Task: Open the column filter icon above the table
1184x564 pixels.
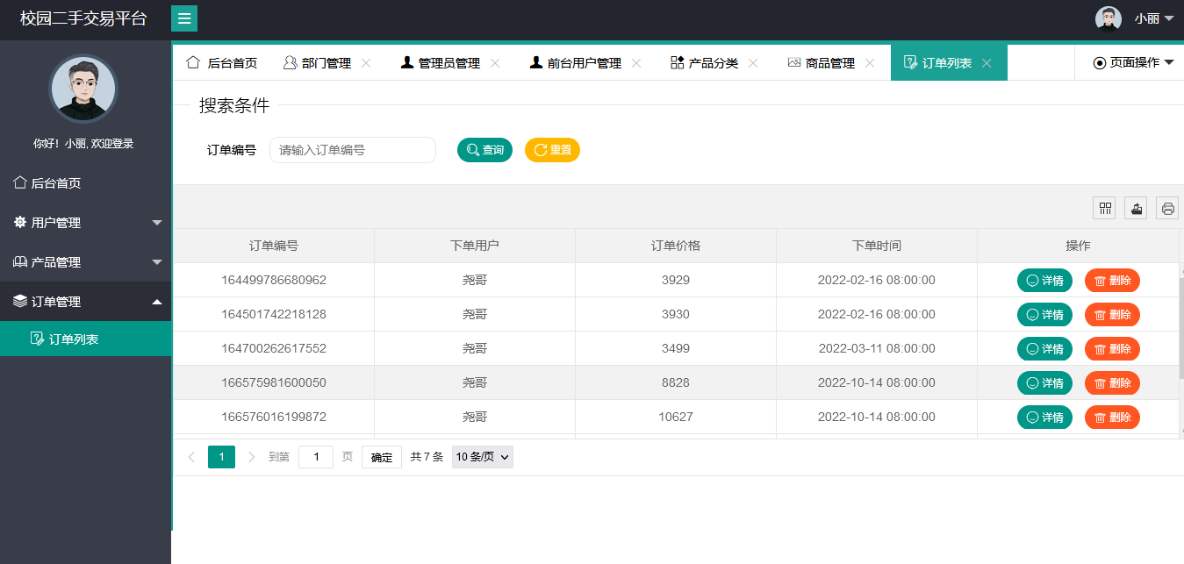Action: [1104, 208]
